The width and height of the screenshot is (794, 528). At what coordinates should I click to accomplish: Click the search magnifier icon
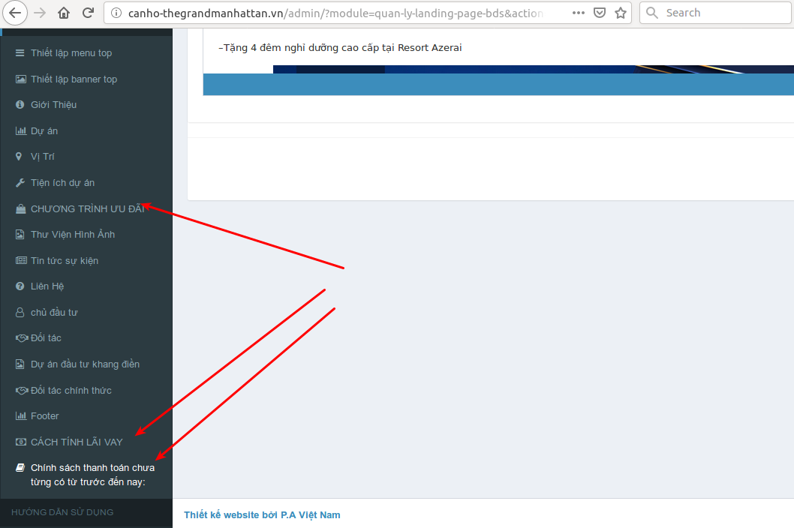tap(652, 13)
